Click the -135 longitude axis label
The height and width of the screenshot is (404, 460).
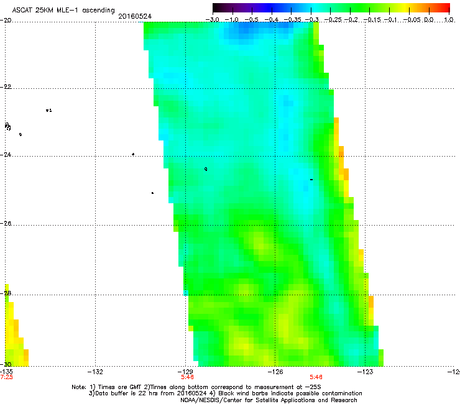click(x=6, y=372)
